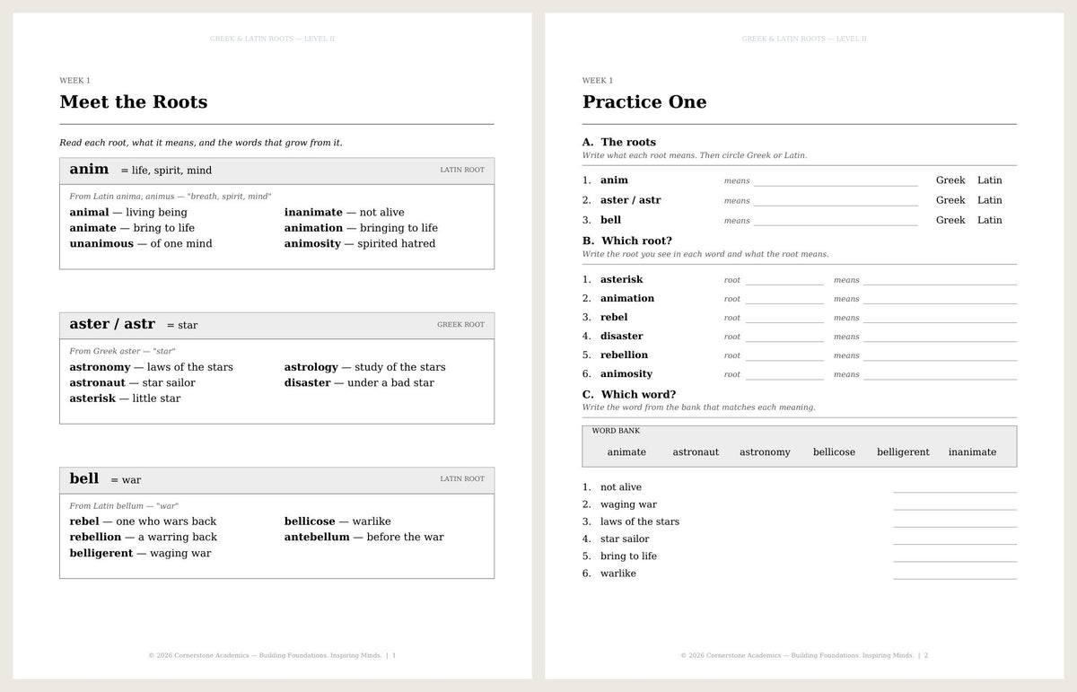Select 'astronomy' in the word bank

tap(765, 452)
